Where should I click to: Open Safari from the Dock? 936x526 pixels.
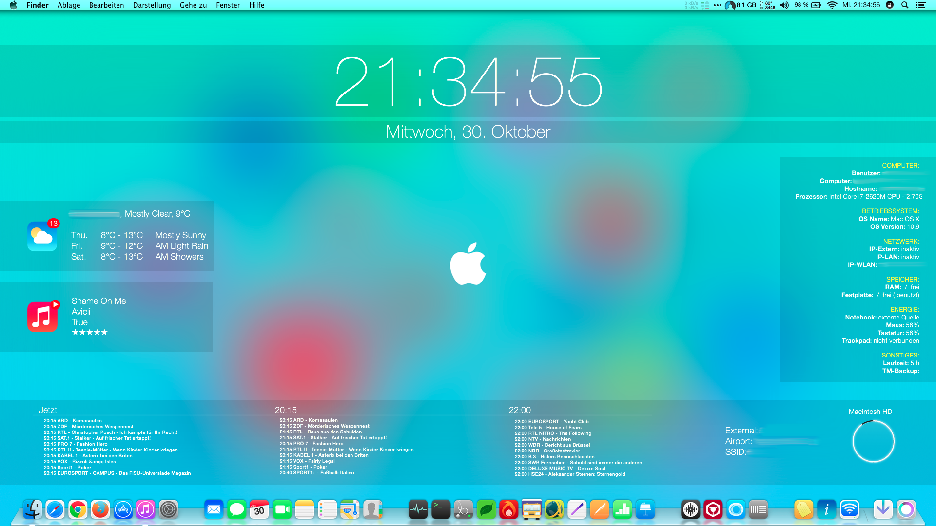(x=55, y=509)
